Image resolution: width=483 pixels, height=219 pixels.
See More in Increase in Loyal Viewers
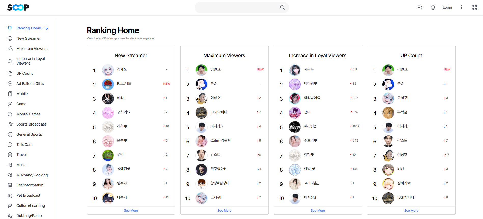[318, 211]
